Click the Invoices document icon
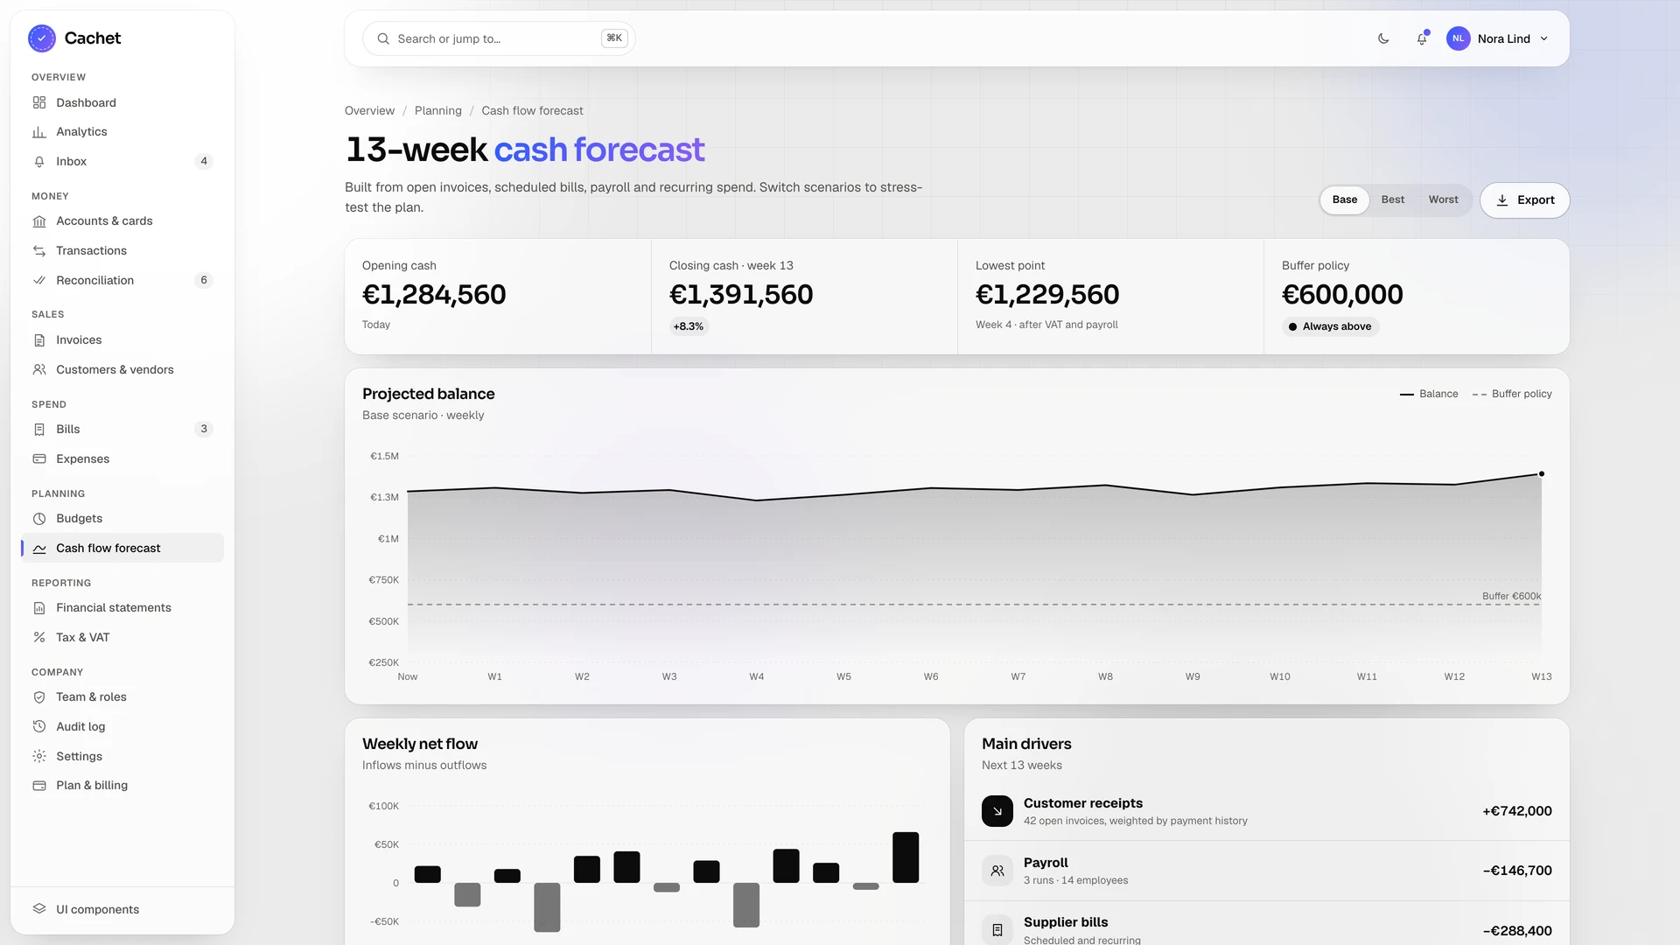Viewport: 1680px width, 945px height. click(x=39, y=340)
